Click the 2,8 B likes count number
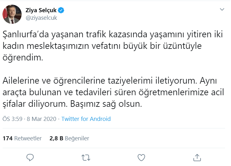This screenshot has height=166, width=231. click(56, 138)
